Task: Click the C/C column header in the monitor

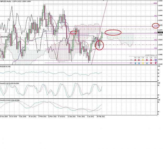Action: coord(155,57)
